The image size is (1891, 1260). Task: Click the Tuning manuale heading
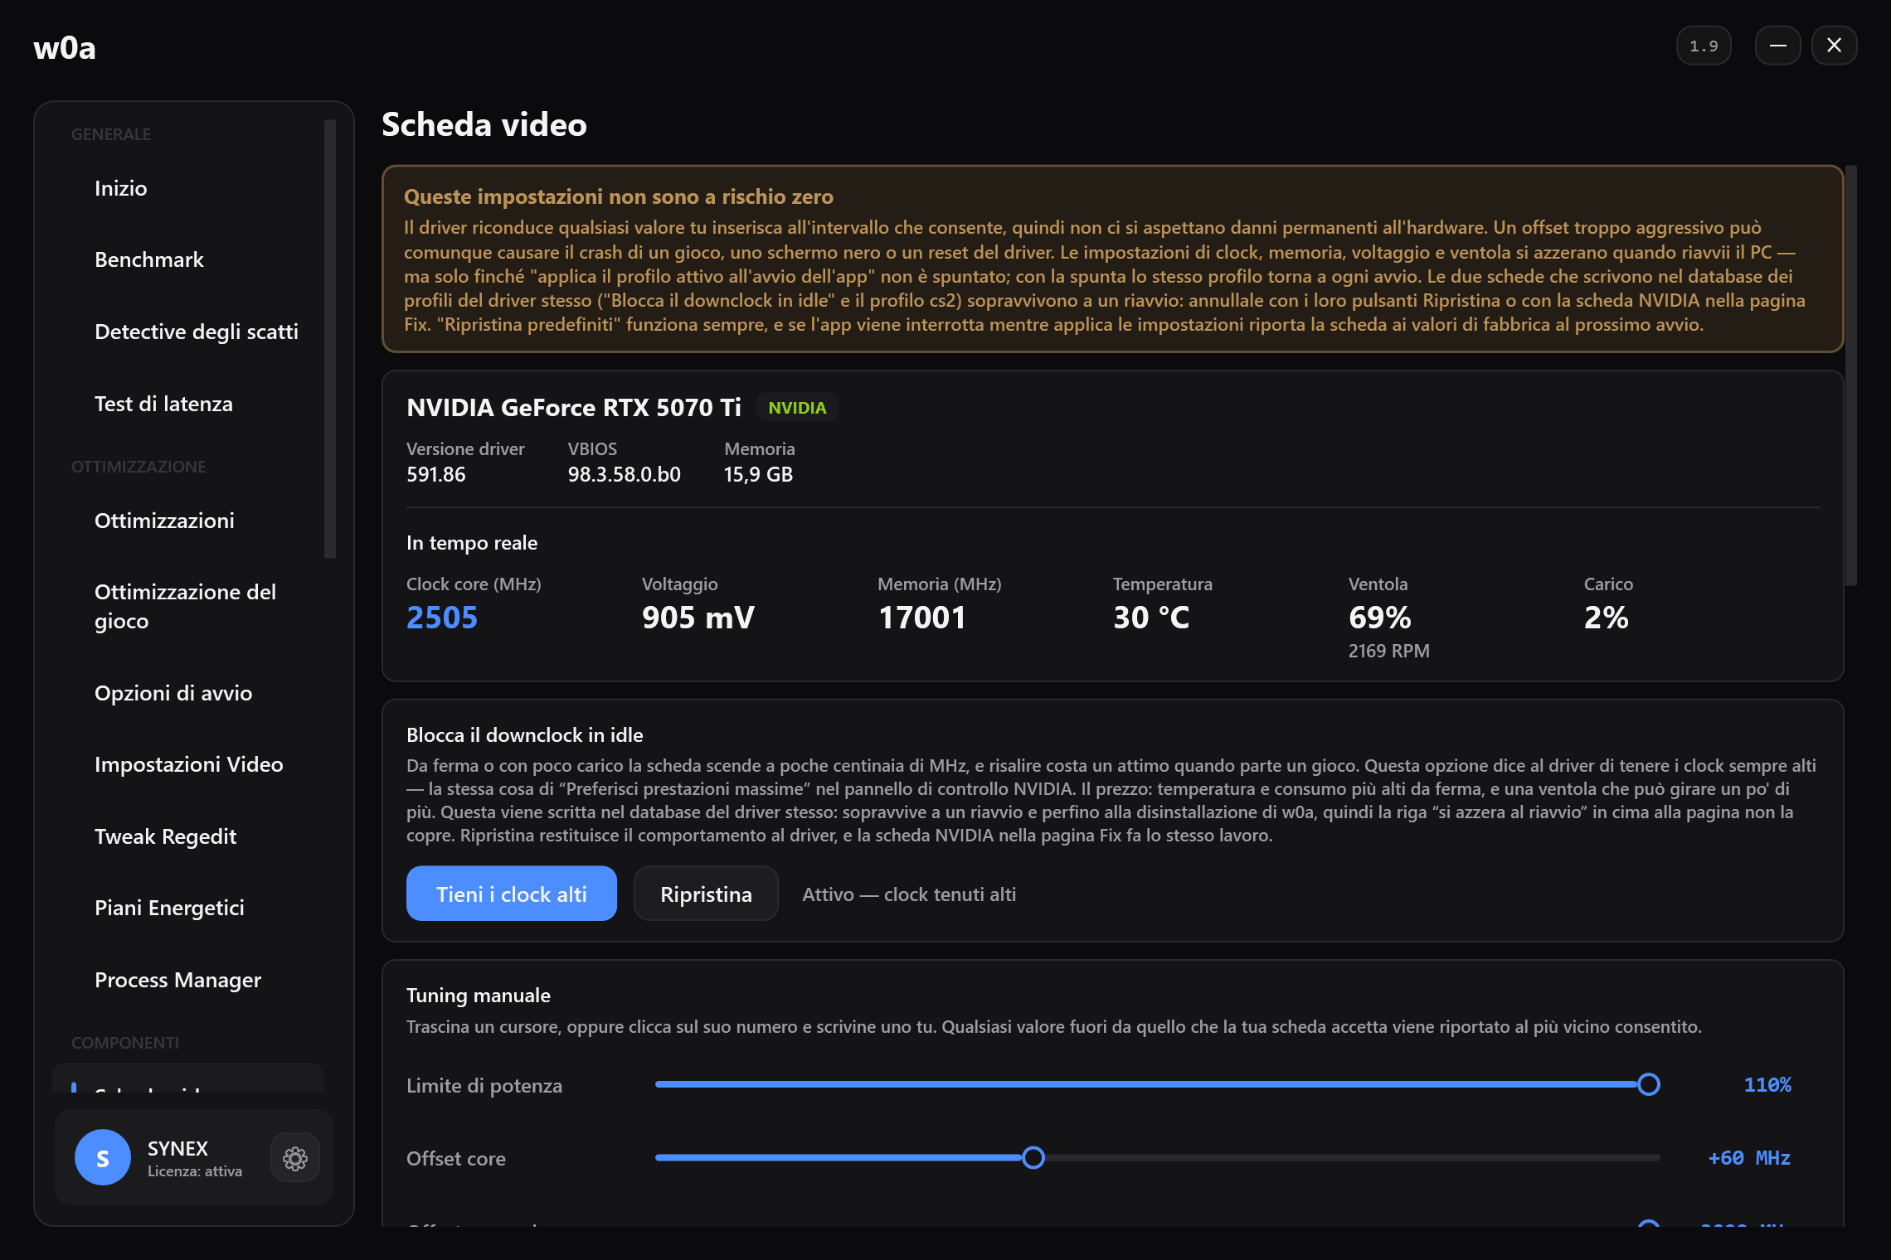[479, 995]
